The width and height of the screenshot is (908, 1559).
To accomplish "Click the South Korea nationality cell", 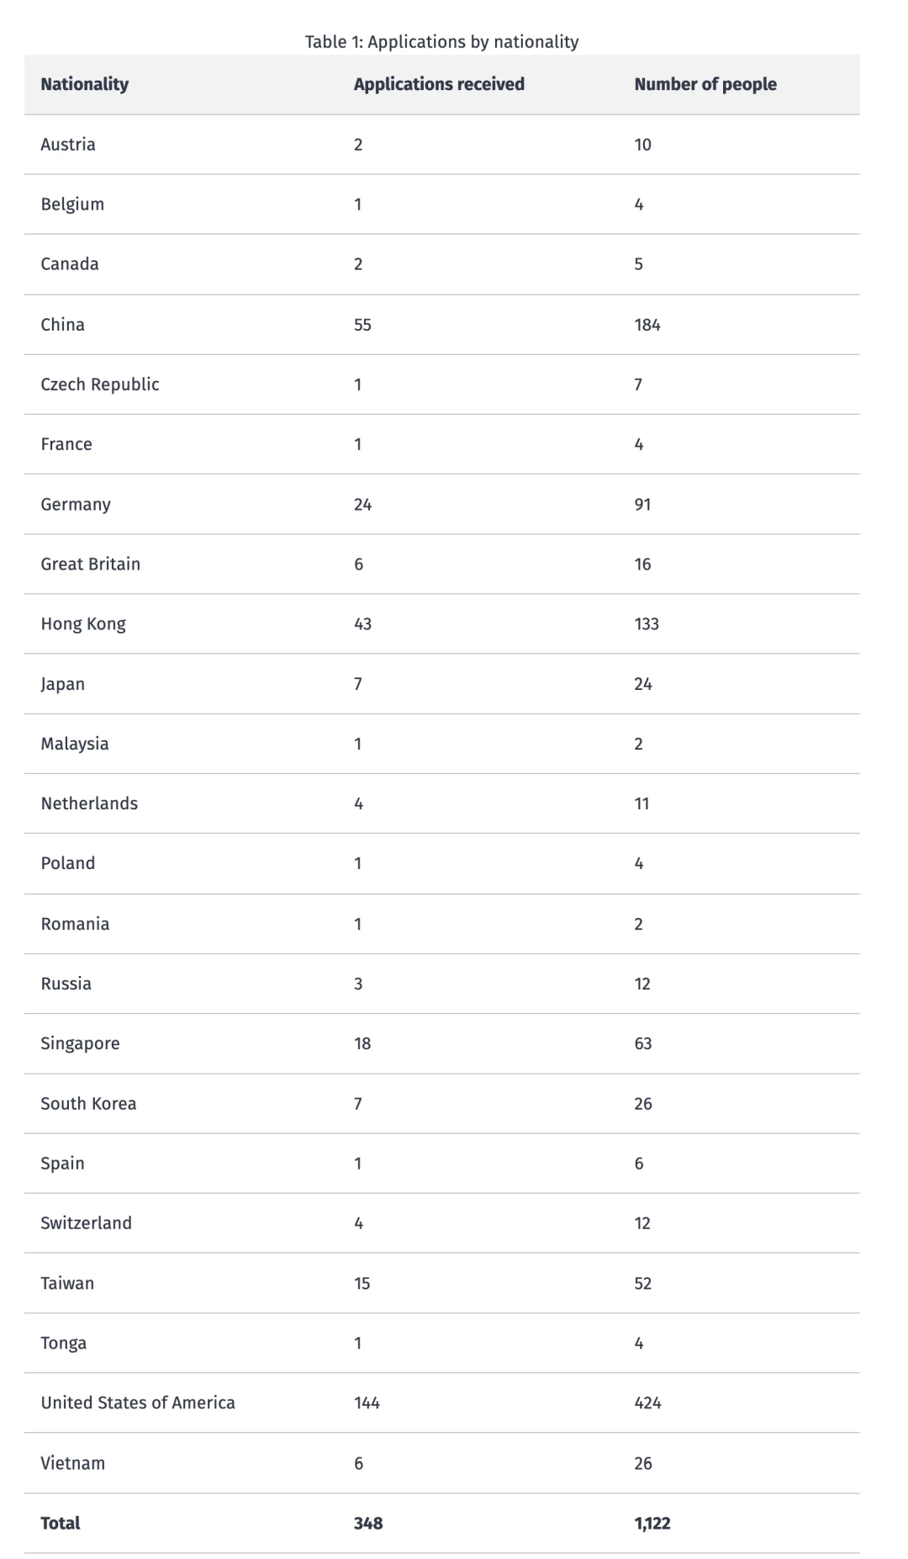I will pos(88,1104).
